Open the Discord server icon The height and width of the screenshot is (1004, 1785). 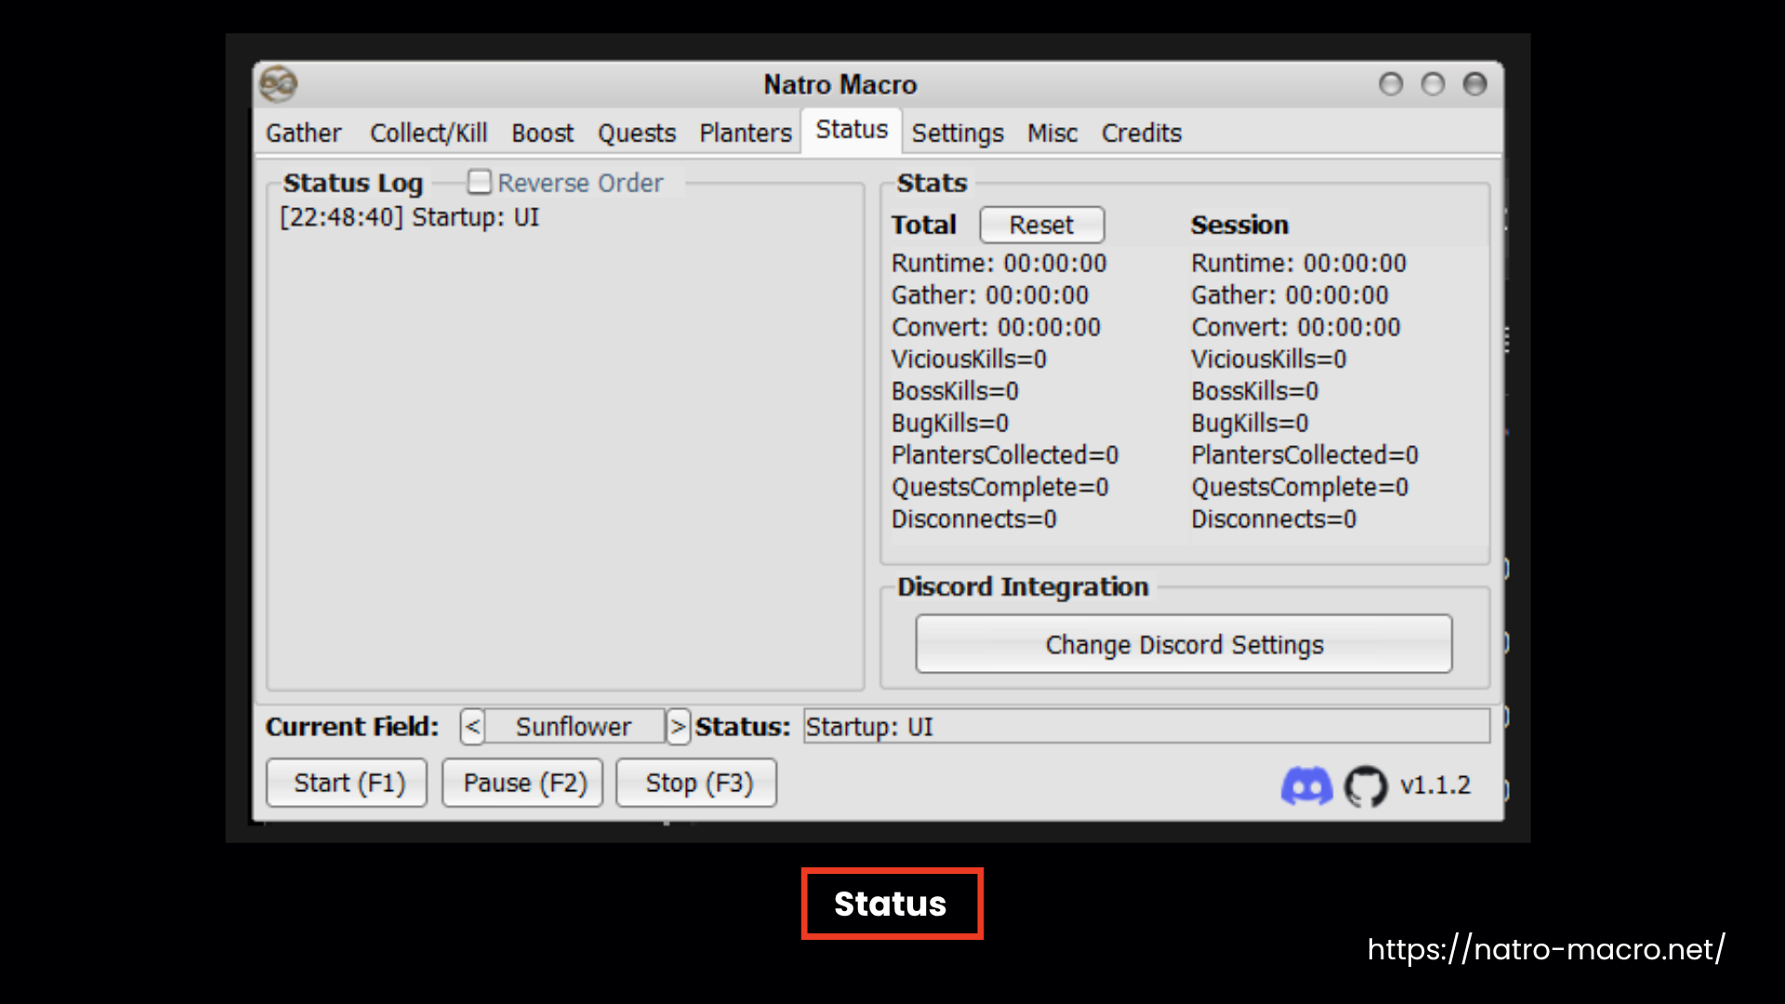point(1306,786)
